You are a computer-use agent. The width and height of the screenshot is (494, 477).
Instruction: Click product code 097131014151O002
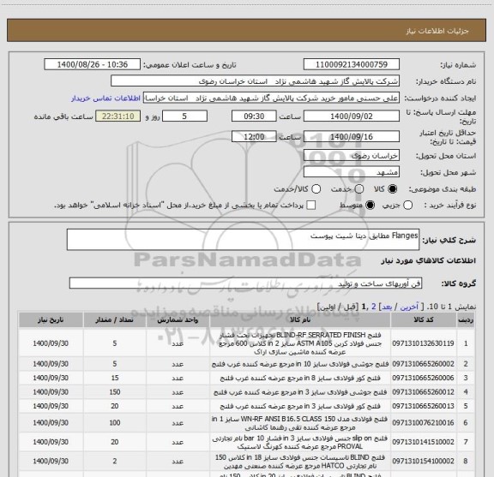[x=423, y=442]
